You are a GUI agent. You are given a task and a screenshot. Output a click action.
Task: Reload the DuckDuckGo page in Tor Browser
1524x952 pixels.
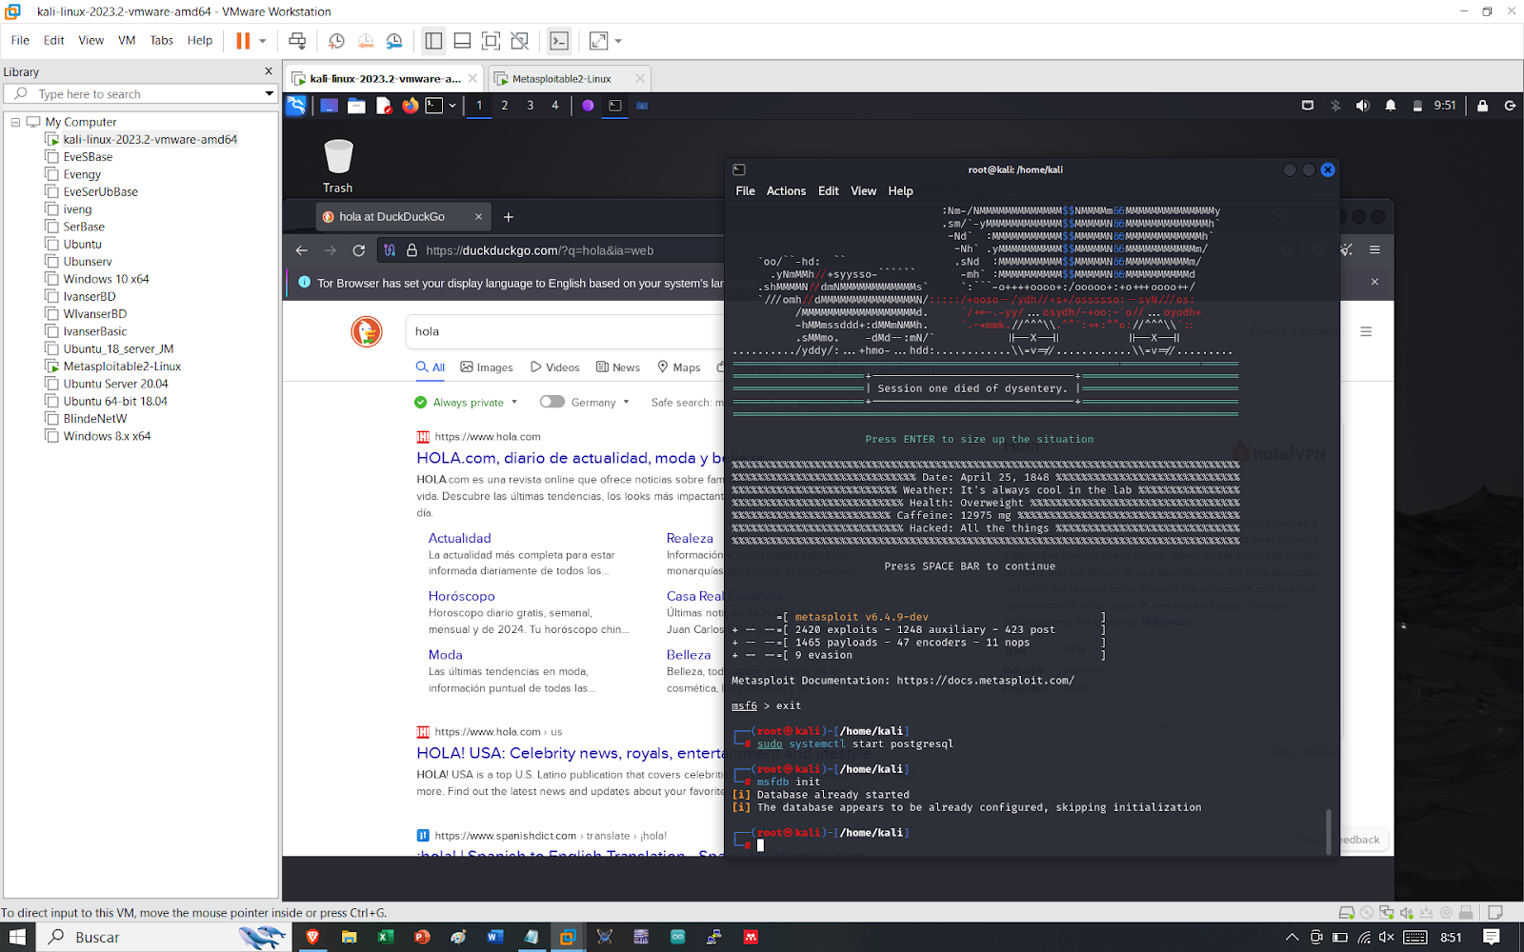coord(359,250)
